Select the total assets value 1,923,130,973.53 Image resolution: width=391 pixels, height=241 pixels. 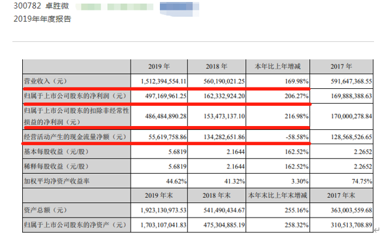164,210
